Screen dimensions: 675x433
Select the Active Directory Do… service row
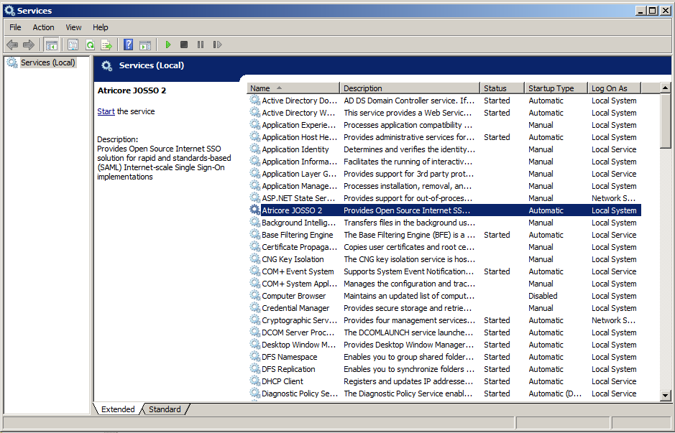pos(445,101)
